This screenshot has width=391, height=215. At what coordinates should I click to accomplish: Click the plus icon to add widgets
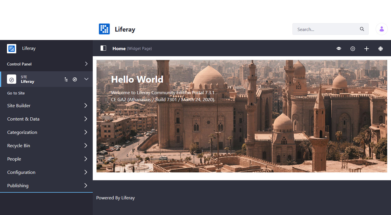367,49
